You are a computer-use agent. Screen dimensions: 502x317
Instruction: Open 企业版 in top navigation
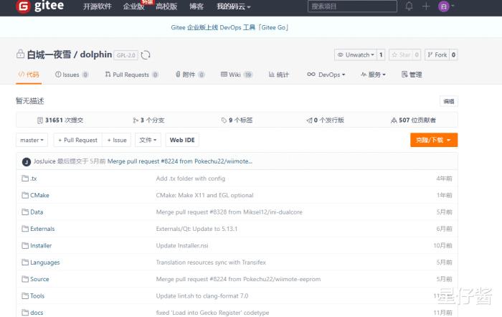134,6
